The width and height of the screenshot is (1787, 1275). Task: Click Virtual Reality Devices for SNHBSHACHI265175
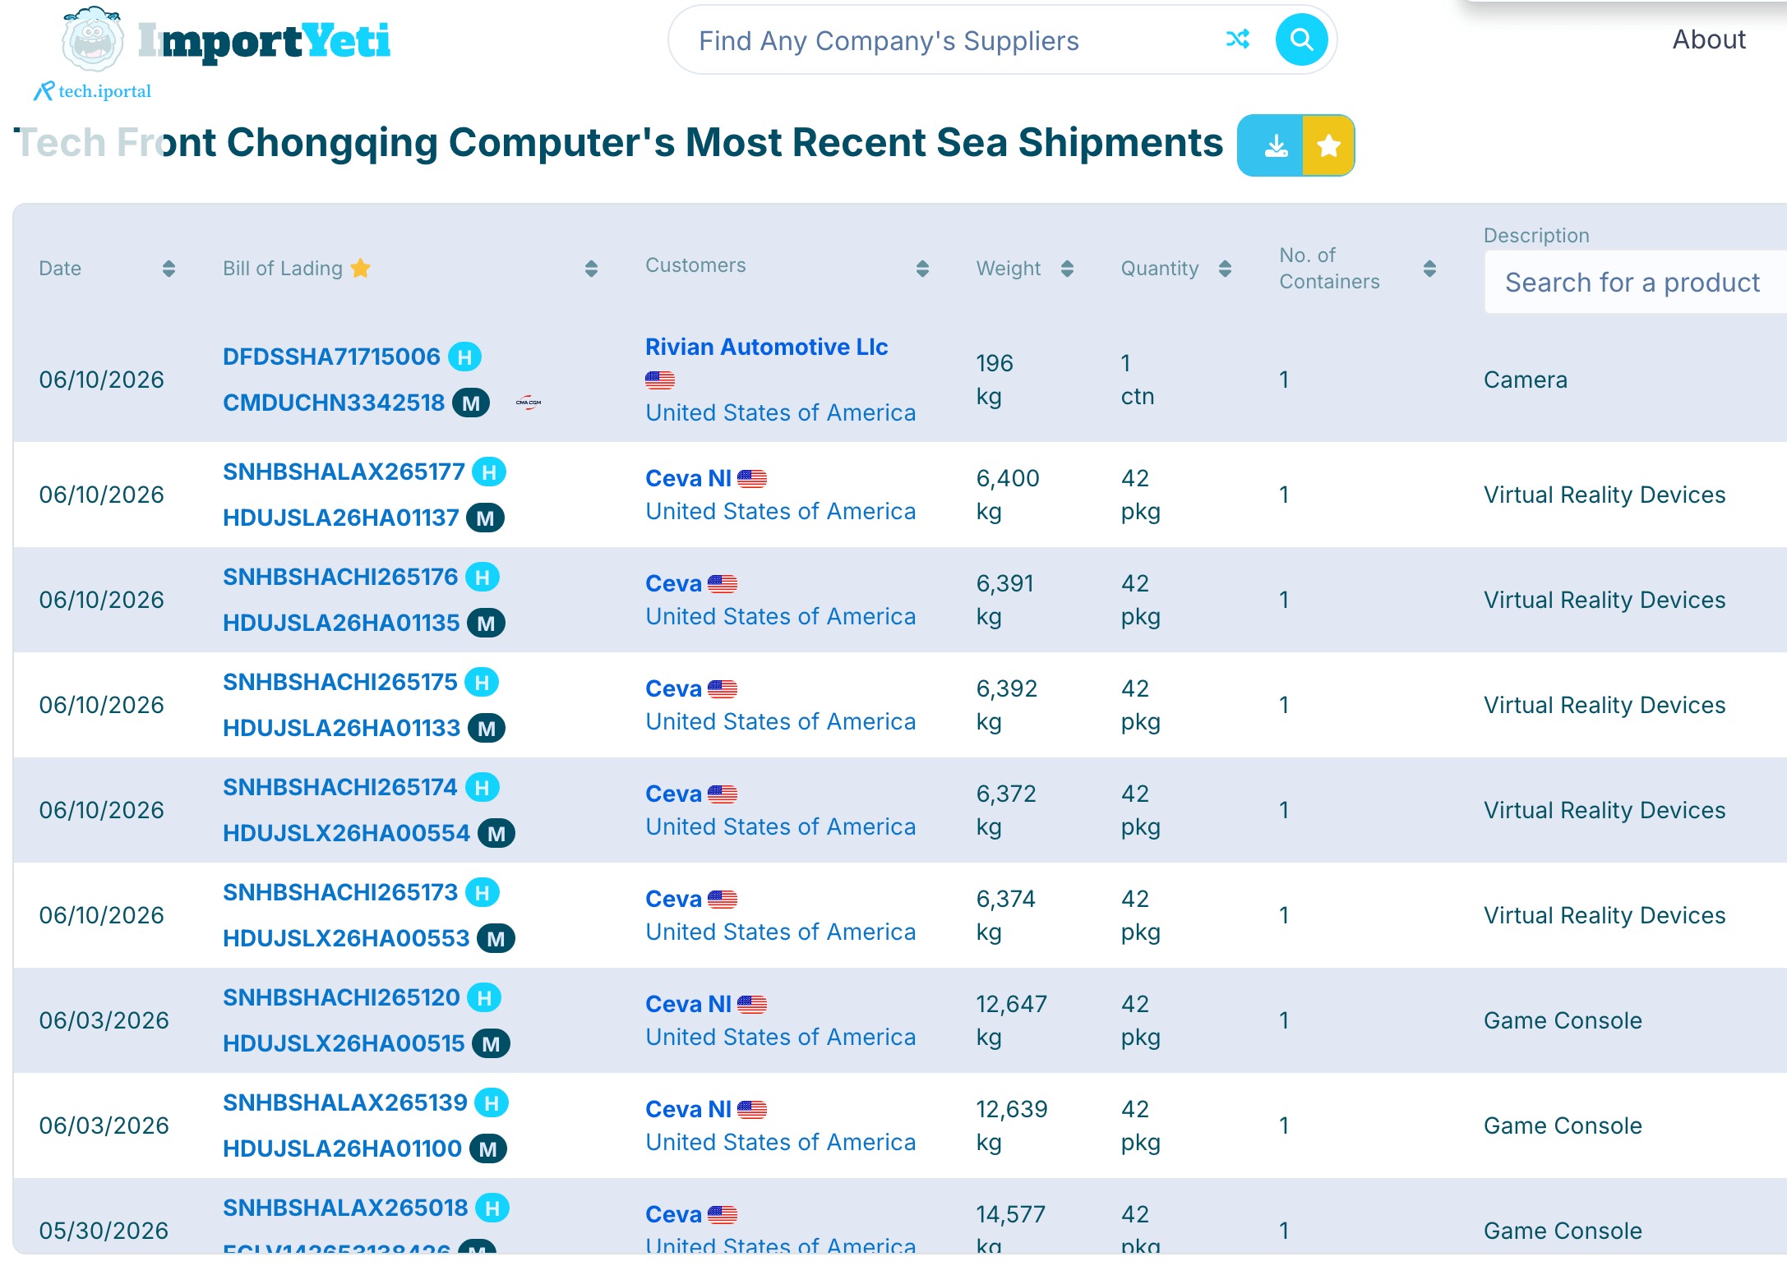pyautogui.click(x=1605, y=705)
